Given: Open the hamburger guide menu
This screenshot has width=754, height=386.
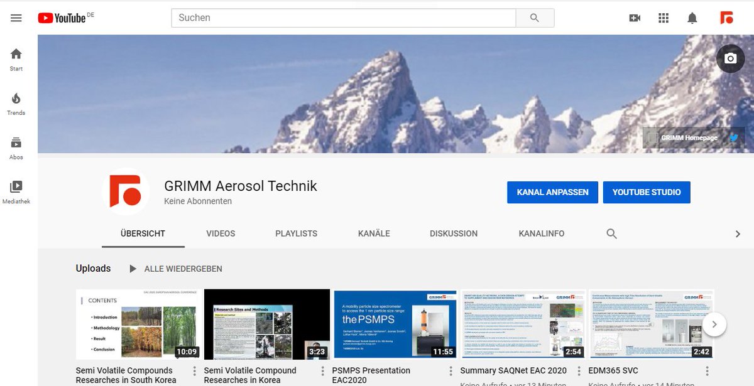Looking at the screenshot, I should (x=16, y=18).
